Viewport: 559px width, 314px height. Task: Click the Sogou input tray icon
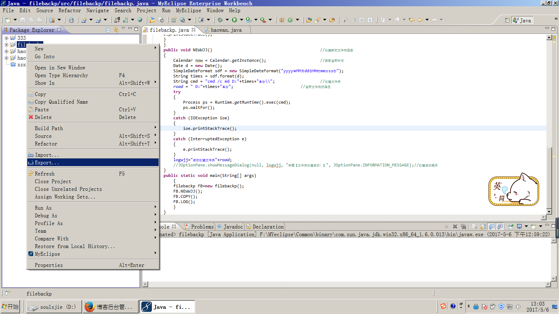[x=443, y=306]
